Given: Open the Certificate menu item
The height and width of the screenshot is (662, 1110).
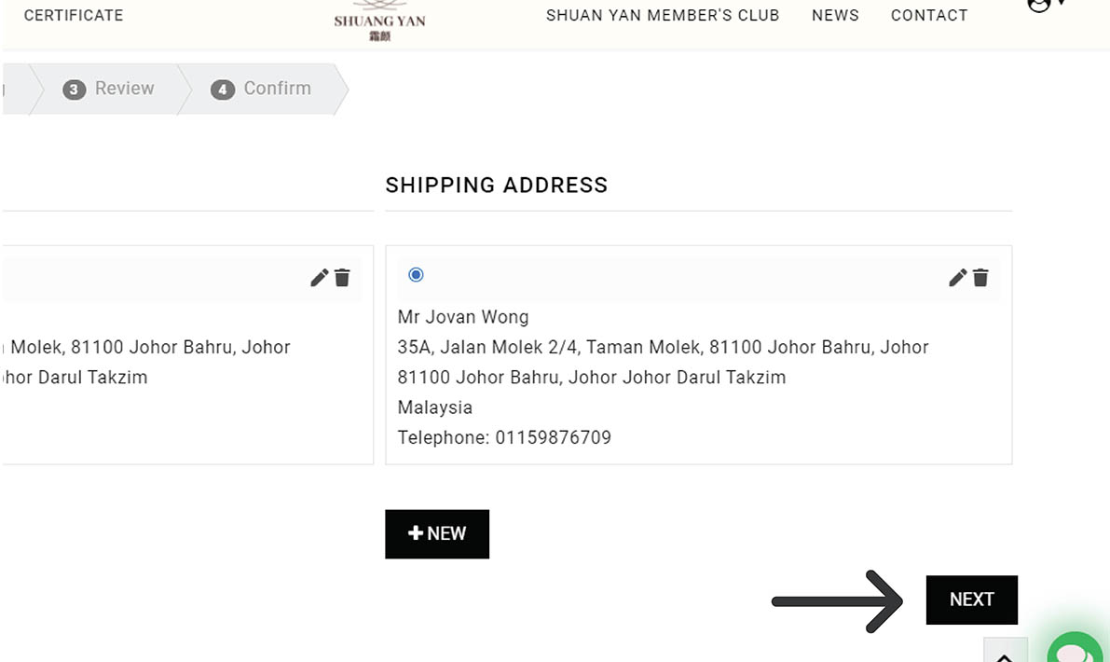Looking at the screenshot, I should pos(74,15).
